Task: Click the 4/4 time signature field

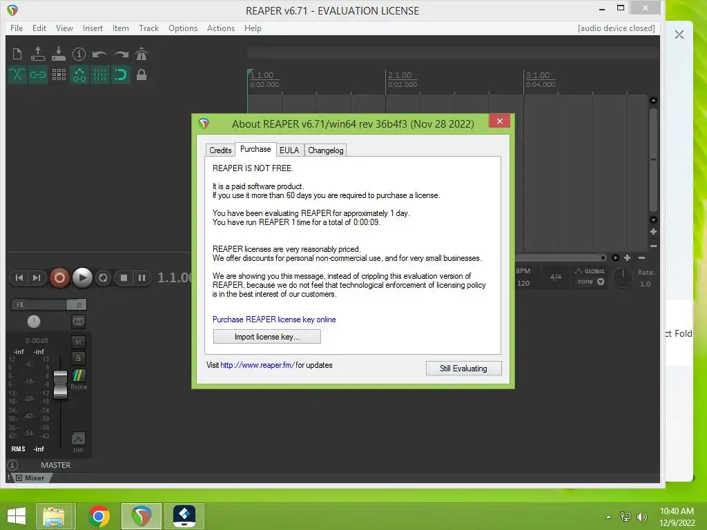Action: pos(556,277)
